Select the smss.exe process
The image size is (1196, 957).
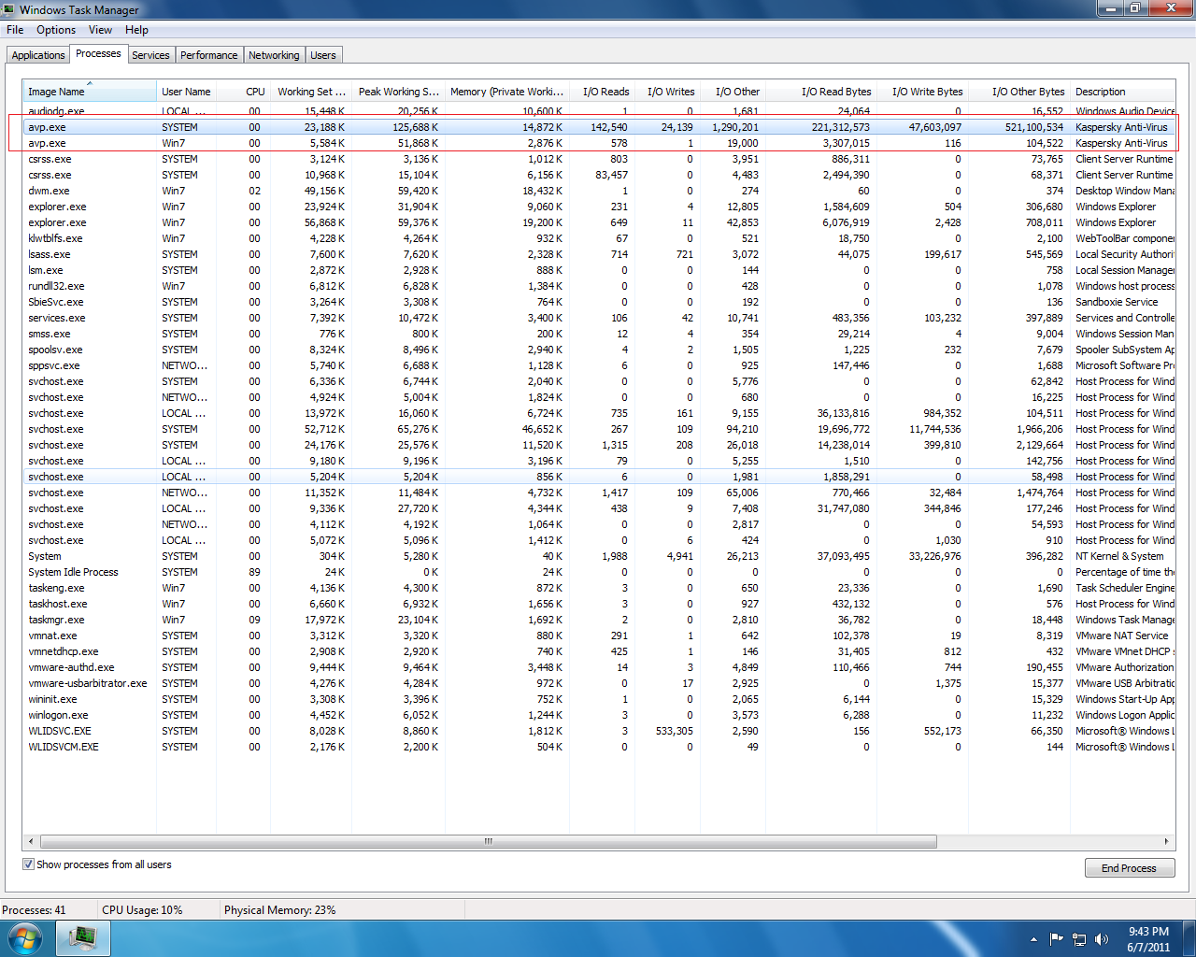[x=599, y=334]
